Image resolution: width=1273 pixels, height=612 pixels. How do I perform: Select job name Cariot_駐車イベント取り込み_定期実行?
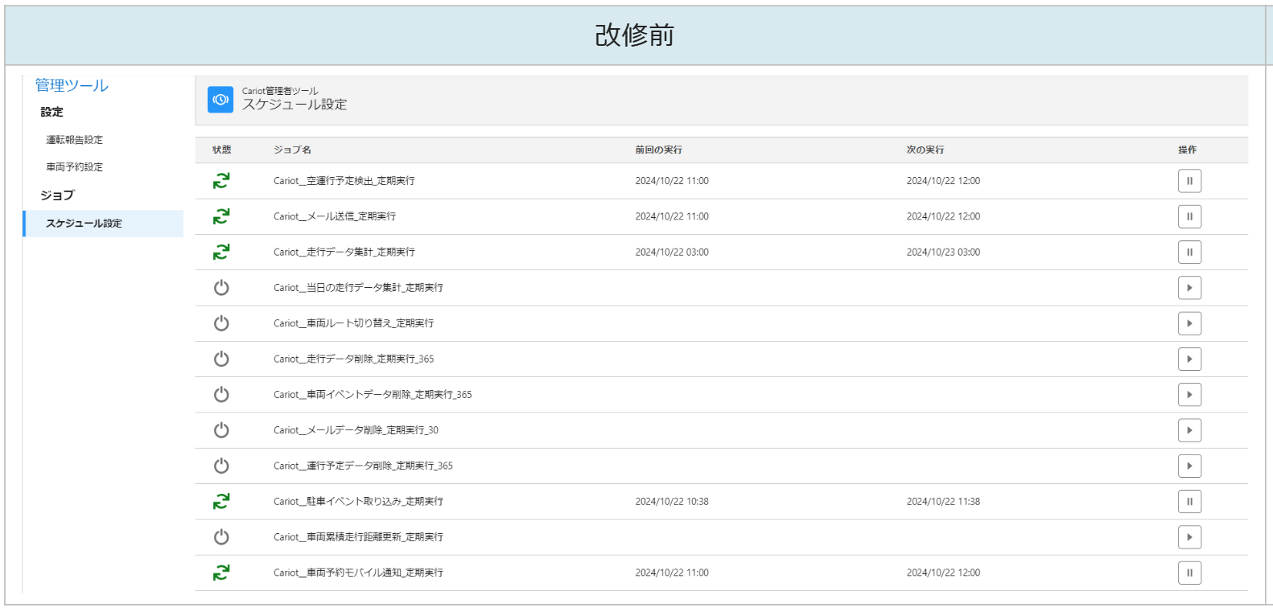click(x=358, y=502)
